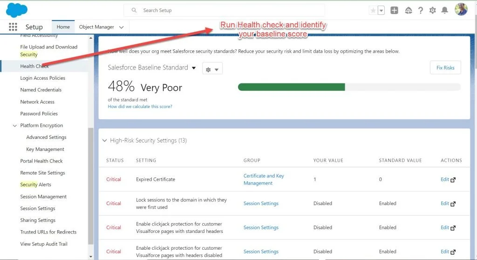Open the help question mark icon
Image resolution: width=477 pixels, height=260 pixels.
421,10
